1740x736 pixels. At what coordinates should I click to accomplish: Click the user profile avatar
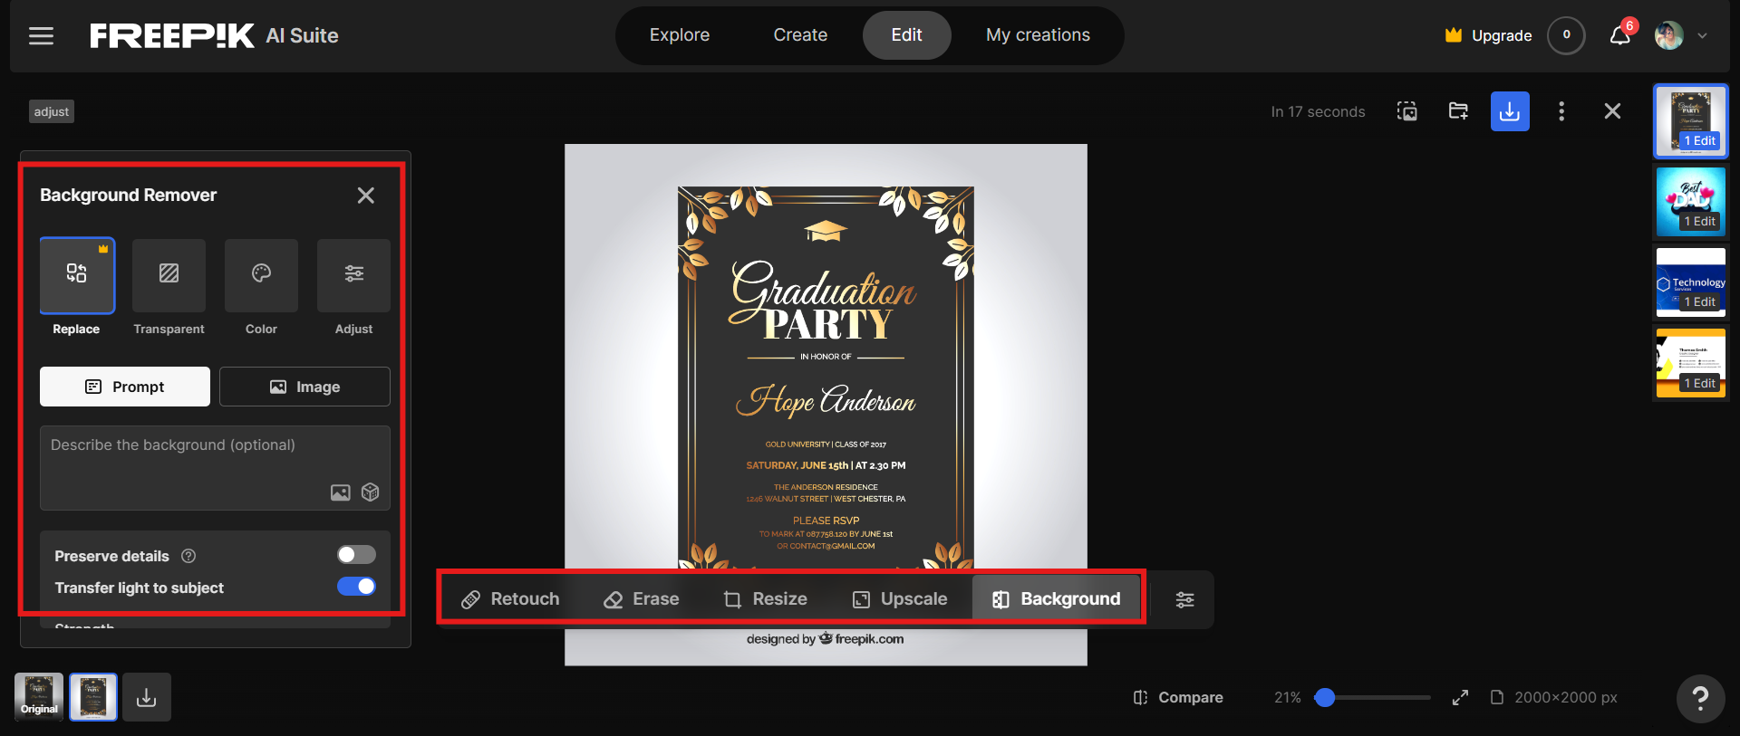(x=1668, y=35)
